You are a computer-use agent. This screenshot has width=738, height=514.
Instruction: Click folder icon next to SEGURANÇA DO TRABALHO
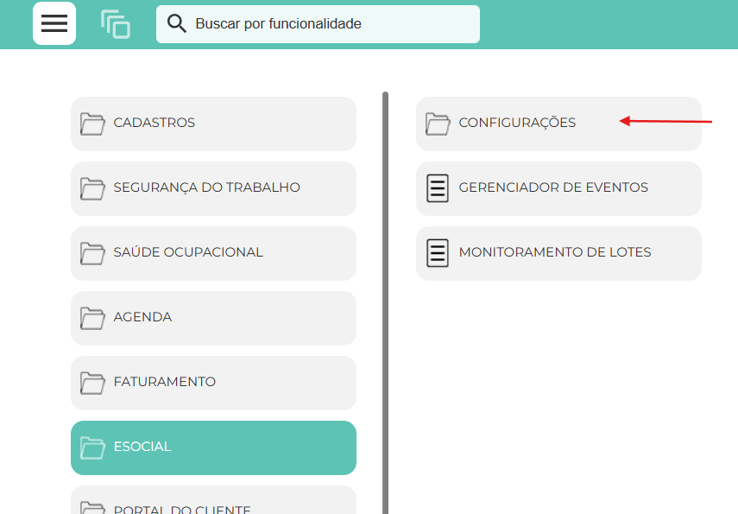click(x=92, y=188)
